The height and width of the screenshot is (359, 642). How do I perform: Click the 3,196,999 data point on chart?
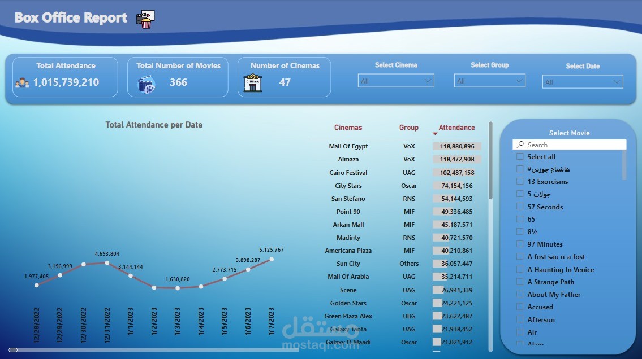point(60,275)
